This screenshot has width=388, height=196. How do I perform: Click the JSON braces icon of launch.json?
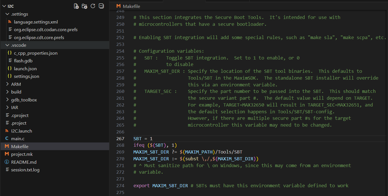pos(10,69)
